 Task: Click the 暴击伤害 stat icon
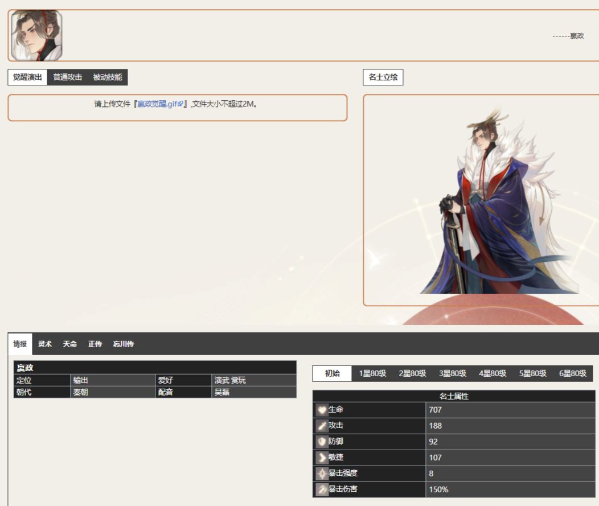click(322, 489)
